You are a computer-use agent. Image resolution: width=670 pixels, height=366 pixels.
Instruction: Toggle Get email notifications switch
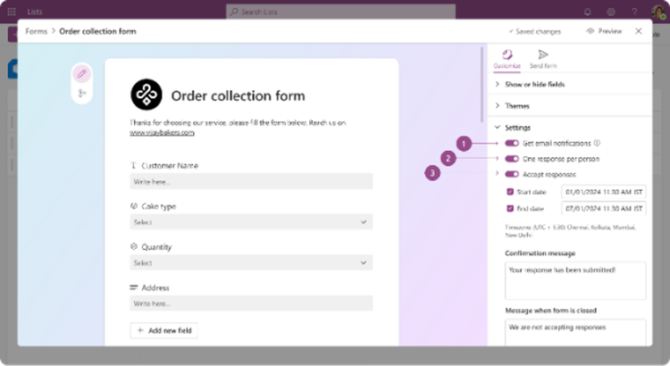tap(512, 143)
